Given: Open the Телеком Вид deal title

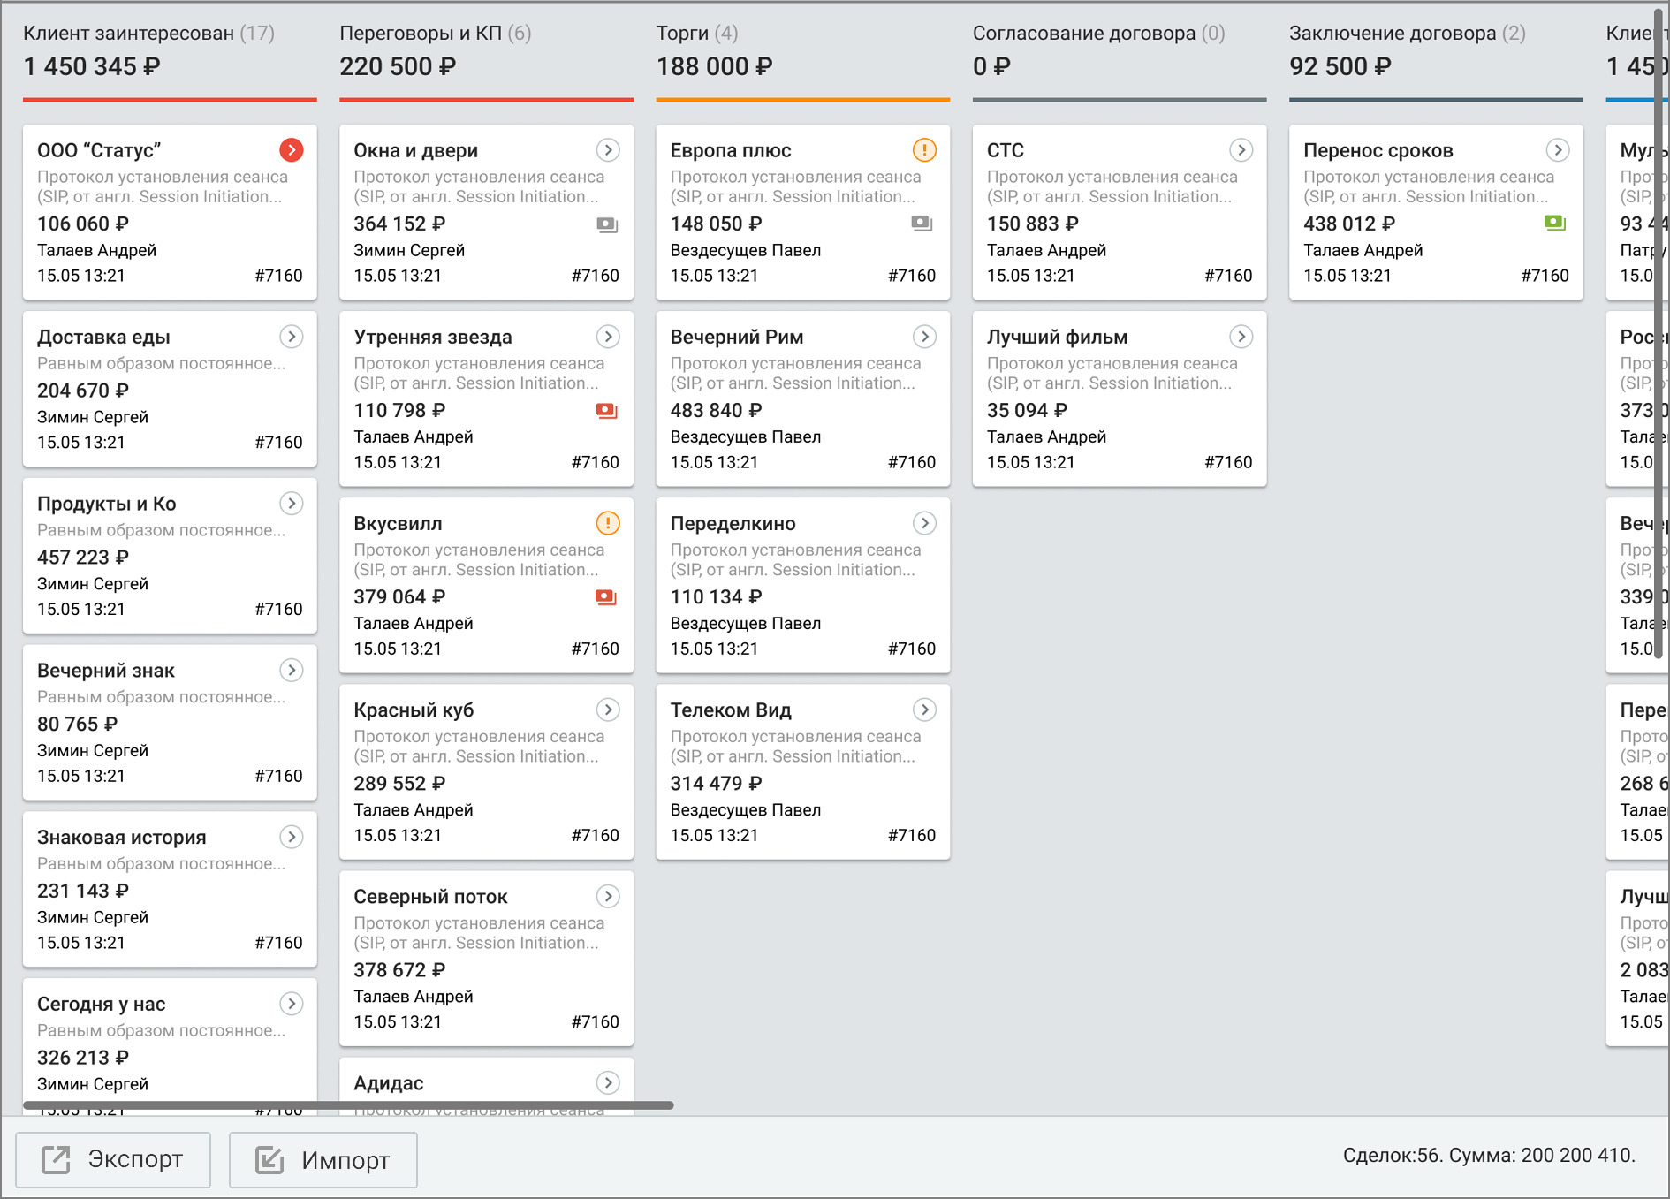Looking at the screenshot, I should [x=731, y=710].
